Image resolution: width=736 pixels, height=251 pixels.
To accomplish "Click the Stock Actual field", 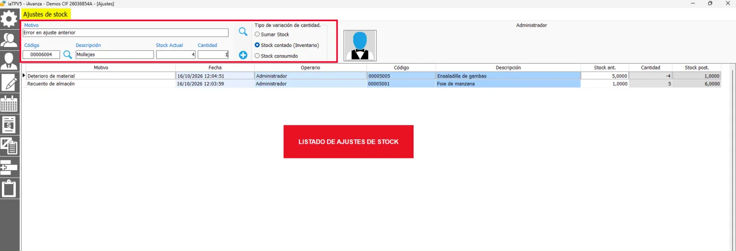I will 176,55.
